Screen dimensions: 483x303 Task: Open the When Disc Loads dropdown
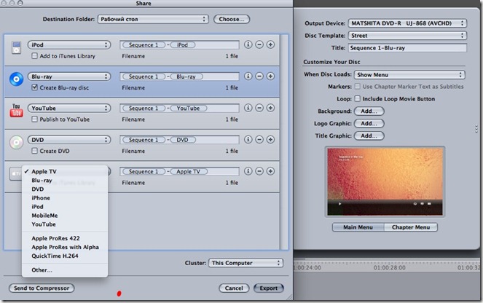click(x=409, y=75)
